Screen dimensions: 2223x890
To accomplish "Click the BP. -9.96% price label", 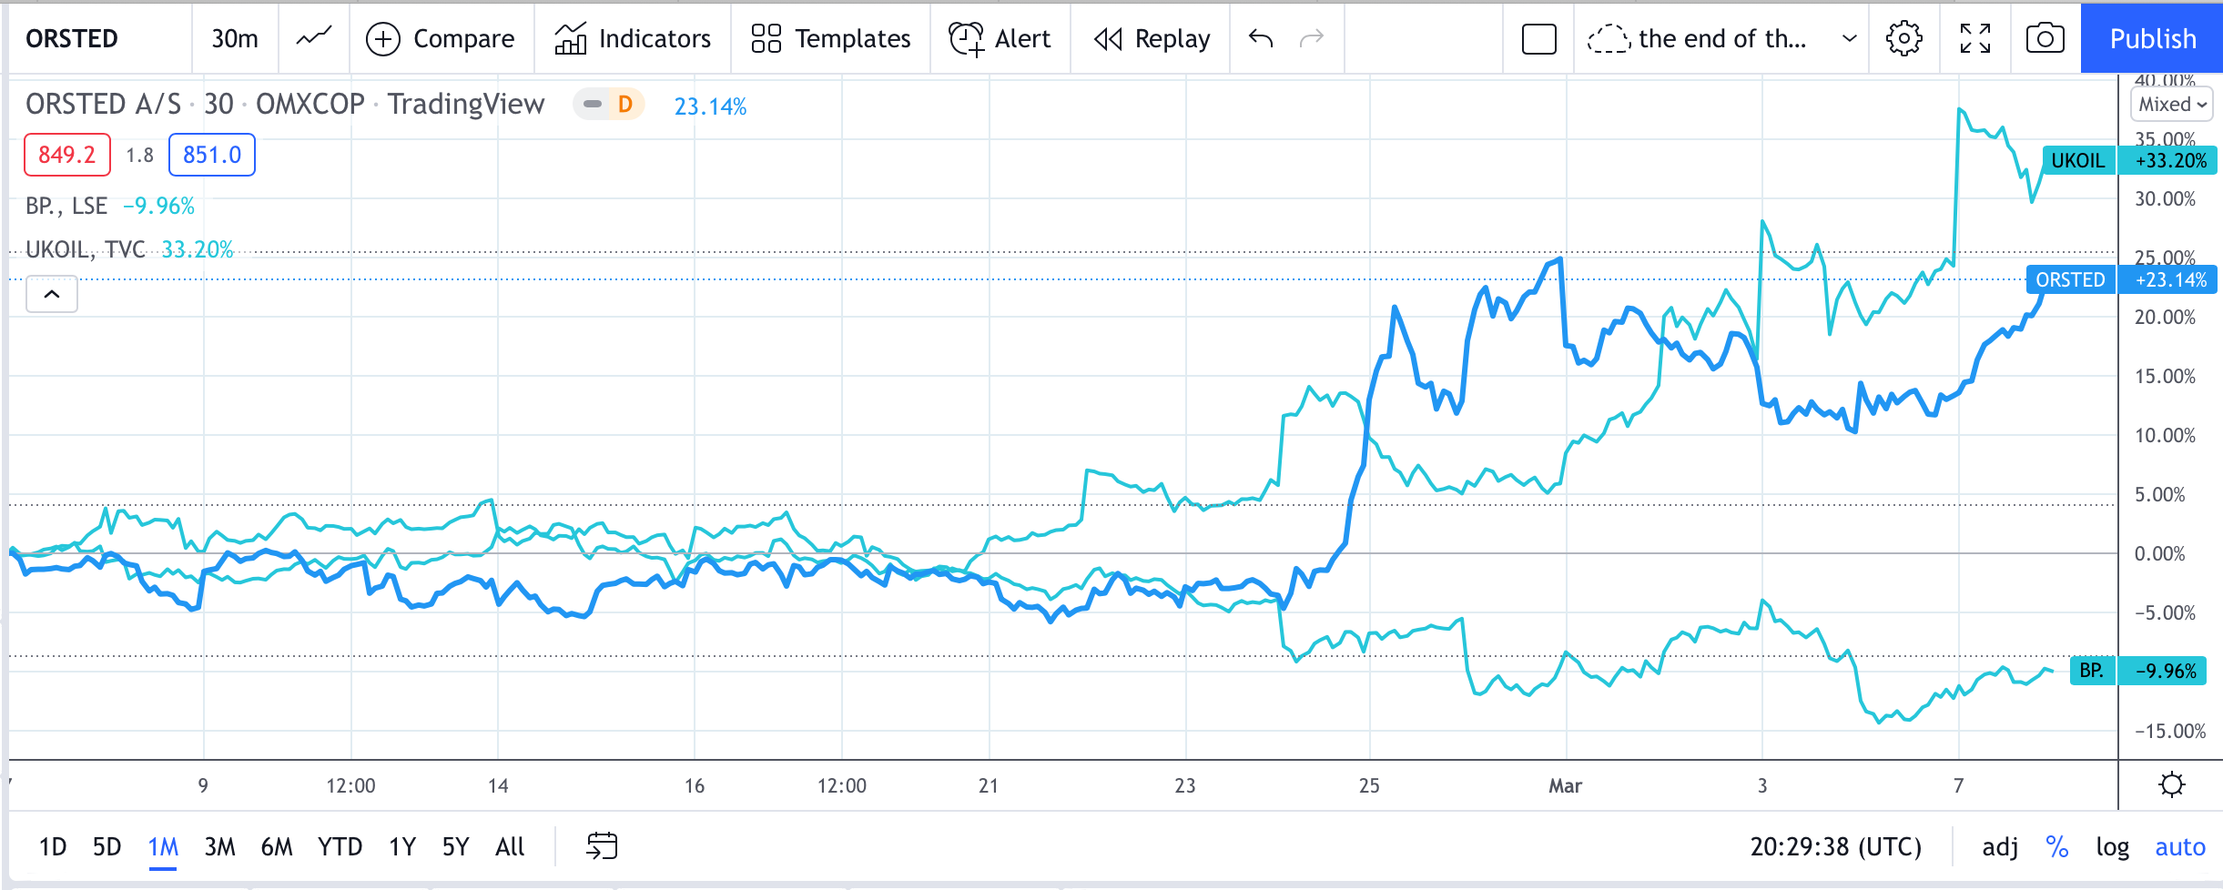I will [2137, 671].
